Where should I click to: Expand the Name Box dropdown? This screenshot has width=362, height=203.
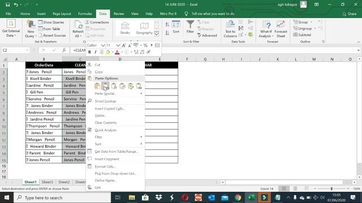pos(27,50)
